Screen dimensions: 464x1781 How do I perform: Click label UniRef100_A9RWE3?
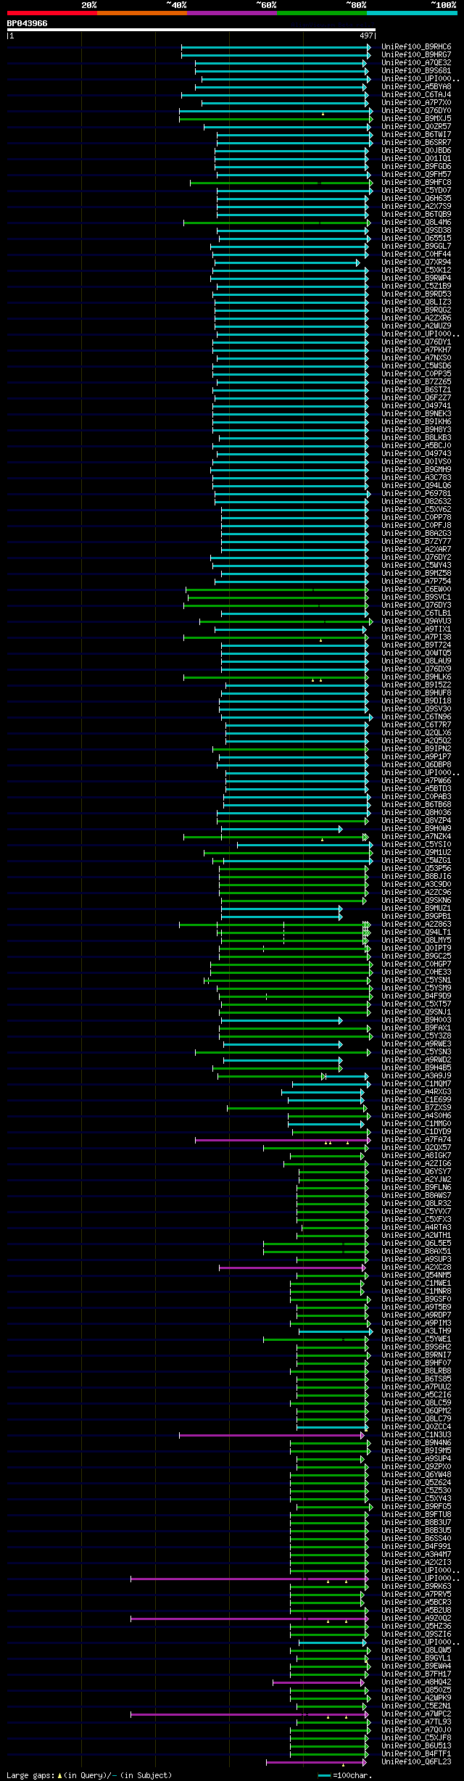click(x=416, y=1044)
